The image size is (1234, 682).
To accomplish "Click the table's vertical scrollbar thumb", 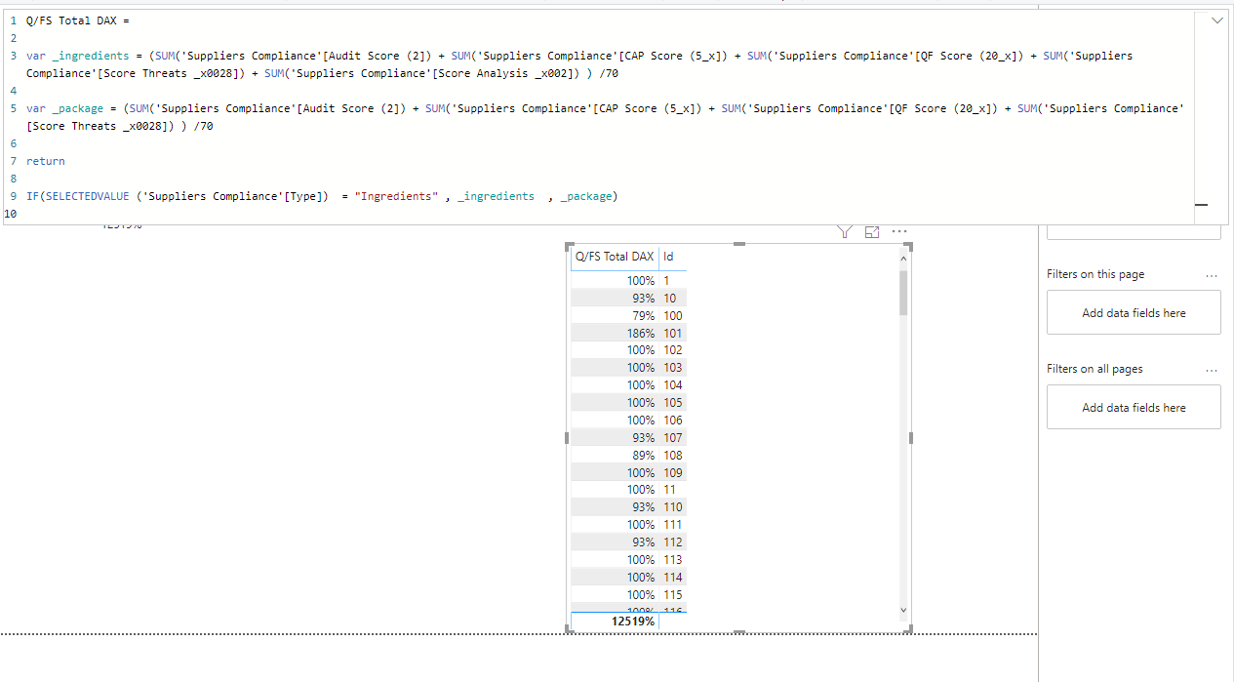I will coord(903,293).
